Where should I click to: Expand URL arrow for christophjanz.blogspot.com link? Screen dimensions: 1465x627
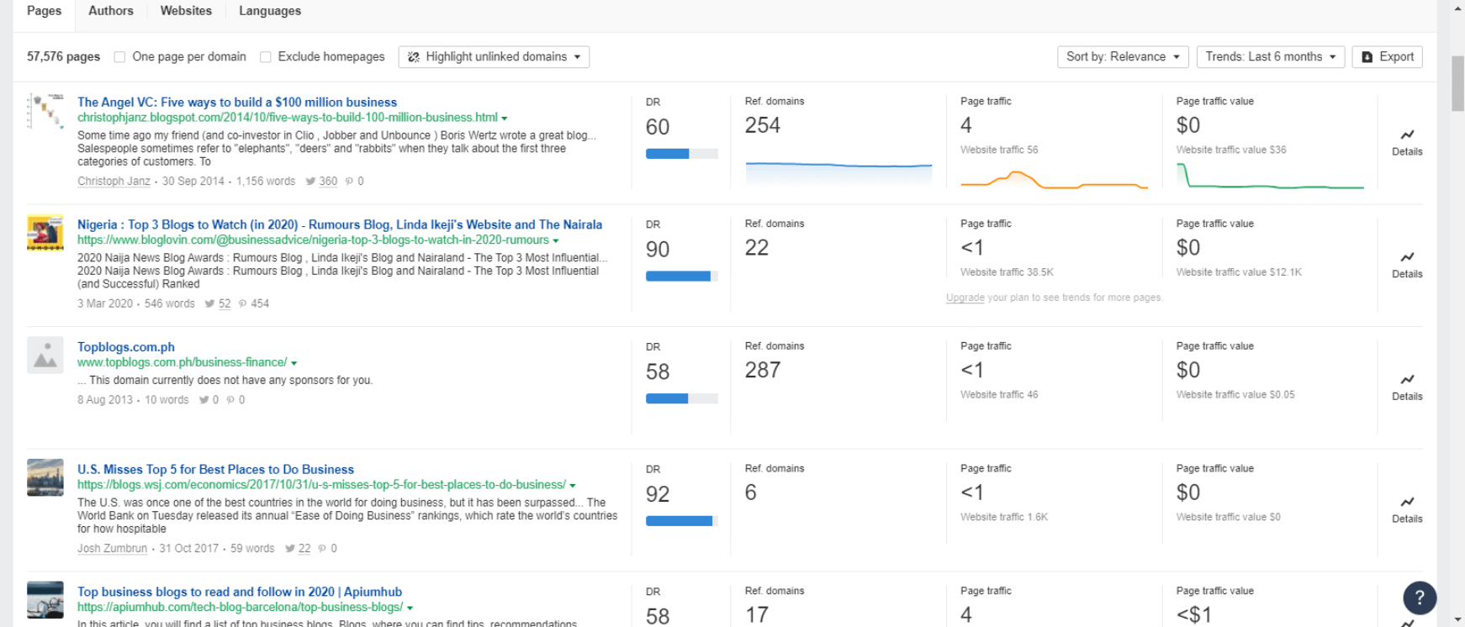click(505, 119)
